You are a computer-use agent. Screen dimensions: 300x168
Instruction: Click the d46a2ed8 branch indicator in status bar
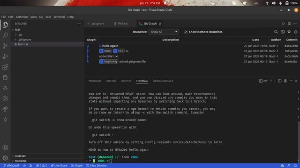coord(11,166)
